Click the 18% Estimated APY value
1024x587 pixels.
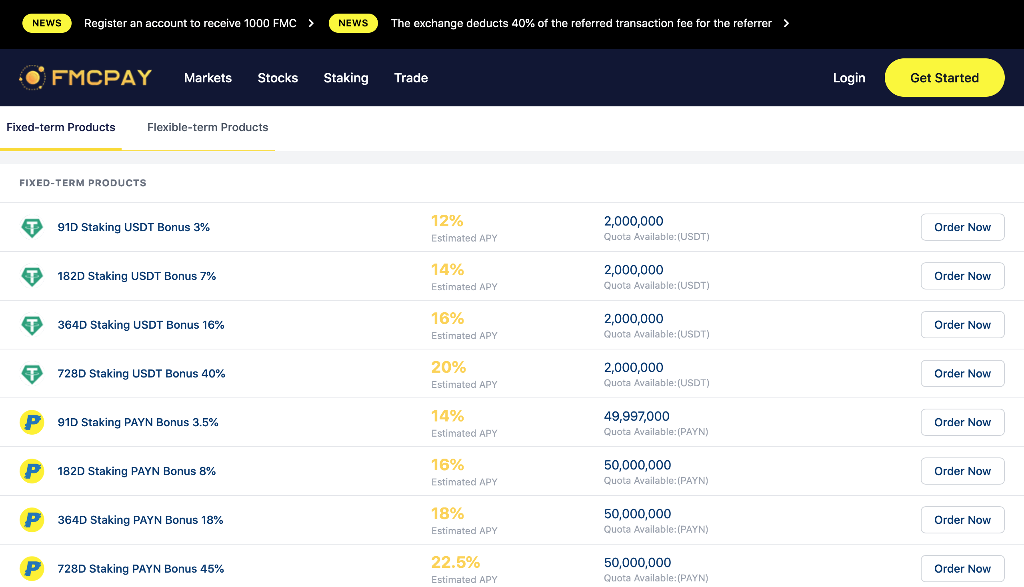447,513
